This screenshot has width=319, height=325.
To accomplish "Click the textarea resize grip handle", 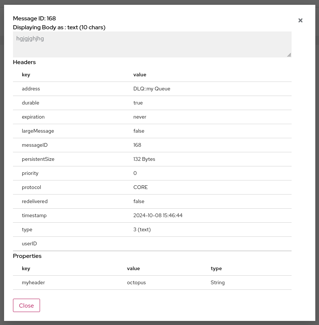I will 289,54.
